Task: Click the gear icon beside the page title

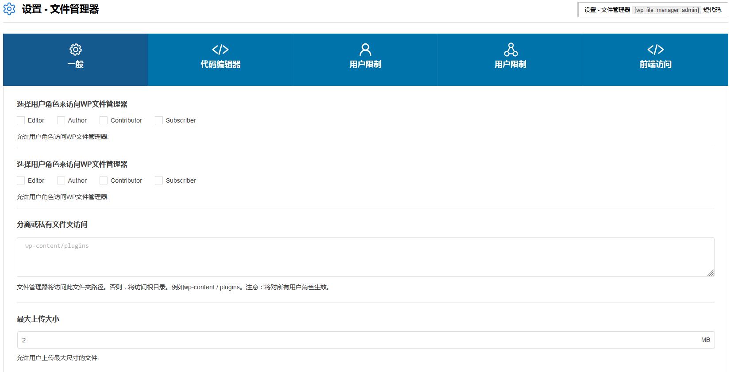Action: [x=9, y=9]
